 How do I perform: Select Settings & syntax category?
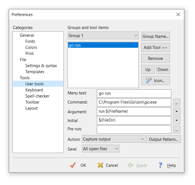[41, 66]
